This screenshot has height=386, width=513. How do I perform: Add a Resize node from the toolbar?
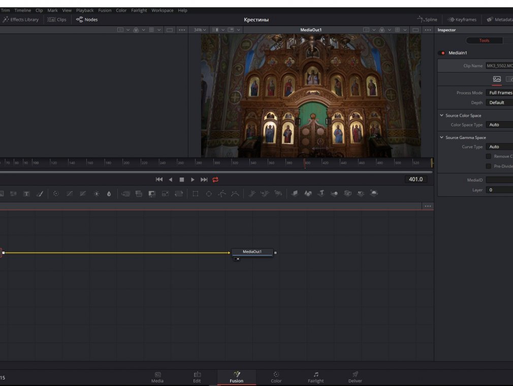[x=165, y=194]
